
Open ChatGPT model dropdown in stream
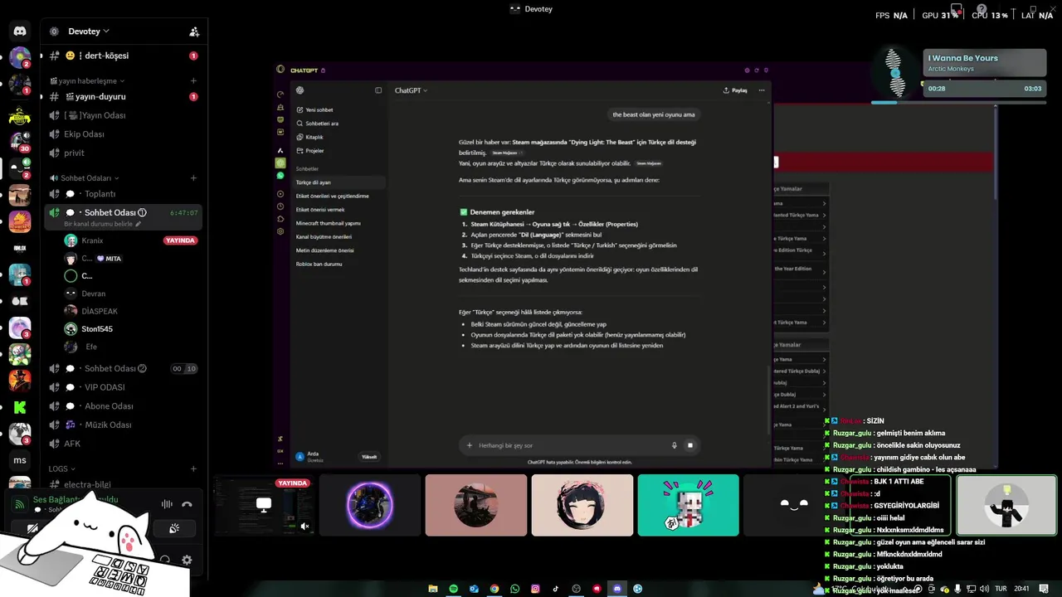[411, 90]
